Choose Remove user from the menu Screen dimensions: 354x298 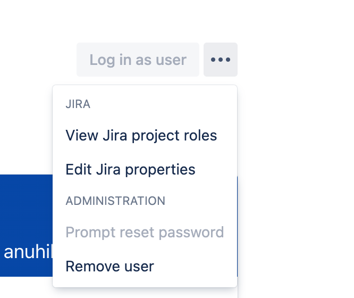click(x=145, y=266)
